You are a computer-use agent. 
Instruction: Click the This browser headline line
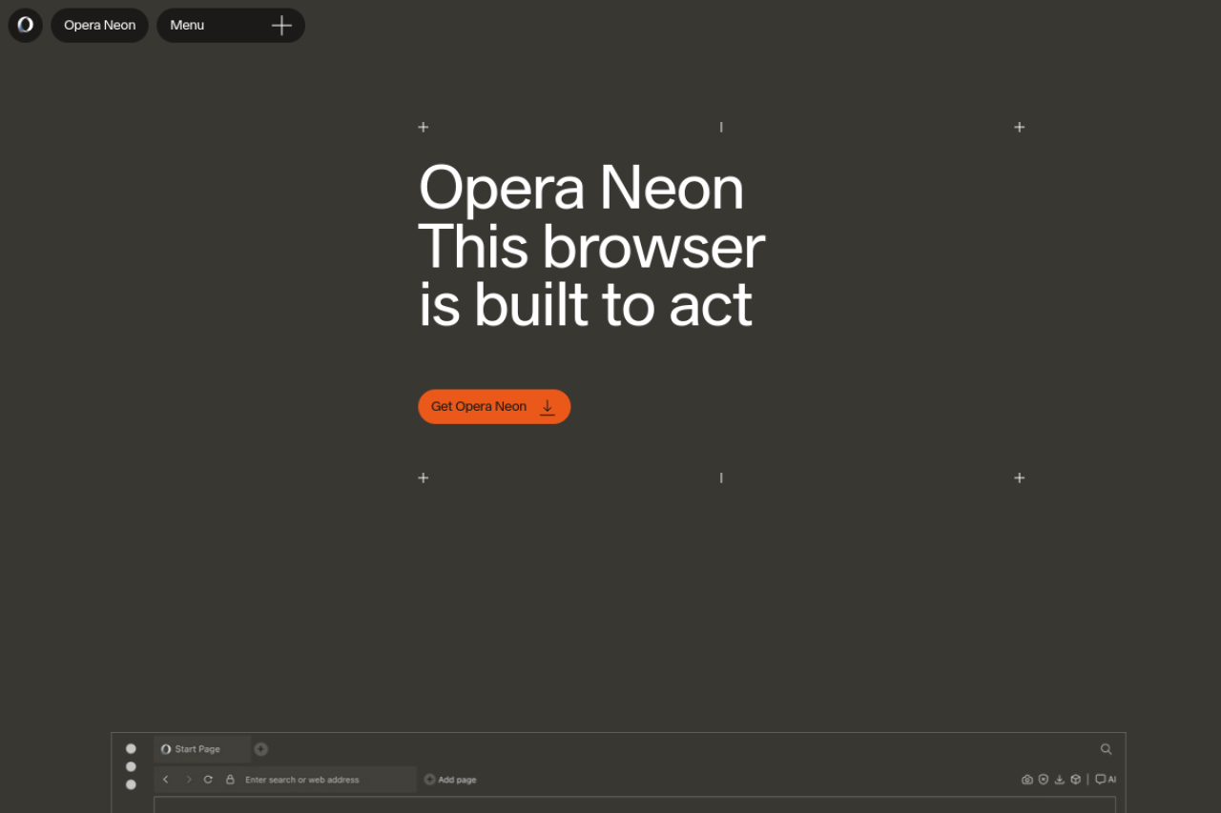coord(591,247)
